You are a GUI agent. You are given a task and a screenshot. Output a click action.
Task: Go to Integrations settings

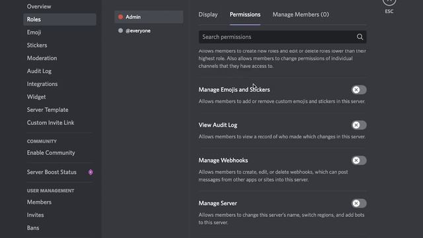[x=59, y=84]
